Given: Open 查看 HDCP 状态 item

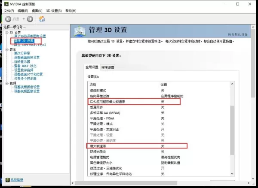Looking at the screenshot, I should coord(25,66).
